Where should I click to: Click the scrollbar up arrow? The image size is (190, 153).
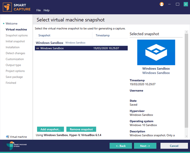(187, 32)
